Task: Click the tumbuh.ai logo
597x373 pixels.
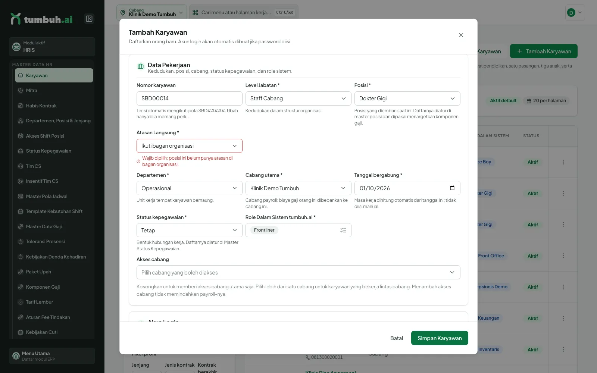Action: (x=41, y=19)
